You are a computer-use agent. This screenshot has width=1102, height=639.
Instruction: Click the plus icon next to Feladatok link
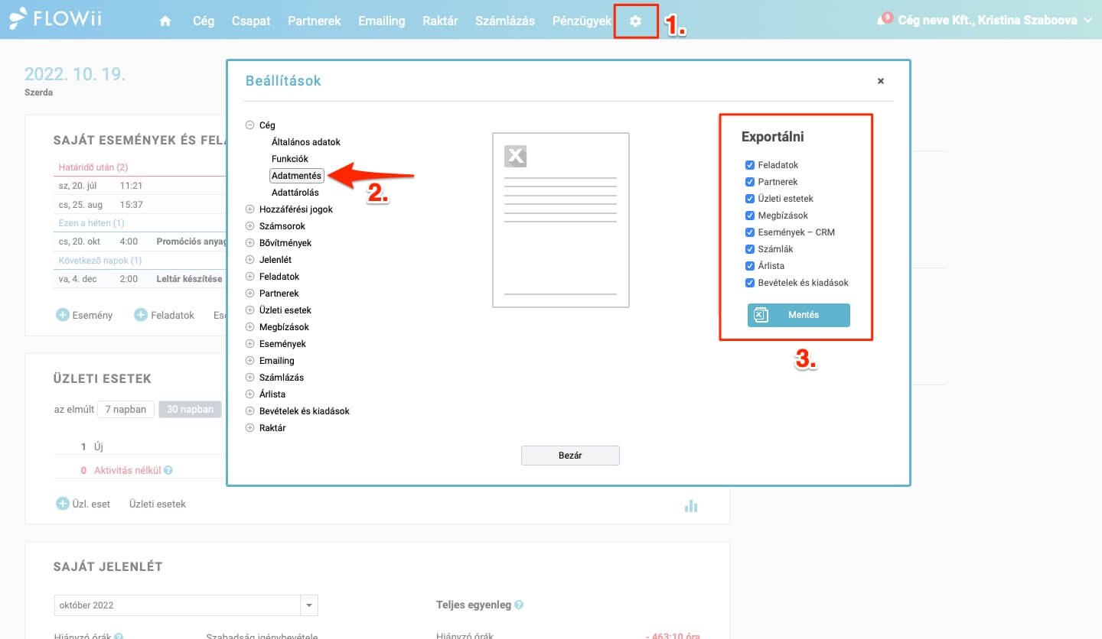(x=141, y=315)
